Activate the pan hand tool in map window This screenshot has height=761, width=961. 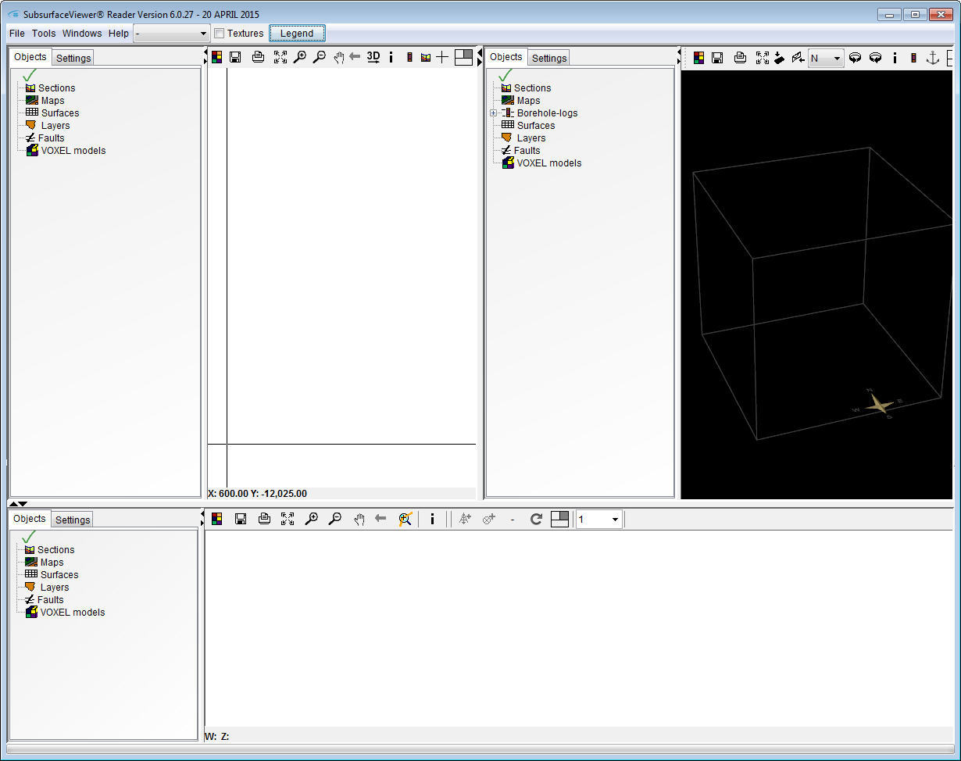point(338,57)
